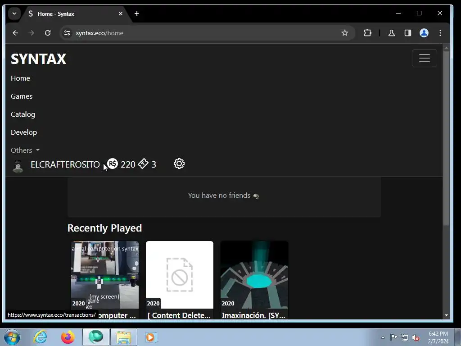Open the clock showing 6:42 PM
The width and height of the screenshot is (461, 346).
tap(438, 337)
